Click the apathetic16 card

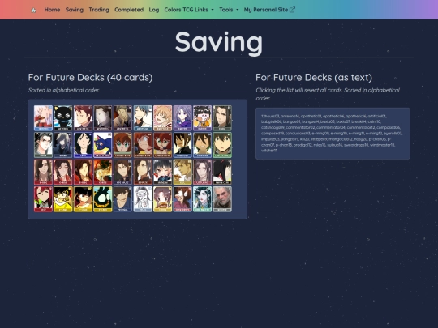point(122,118)
